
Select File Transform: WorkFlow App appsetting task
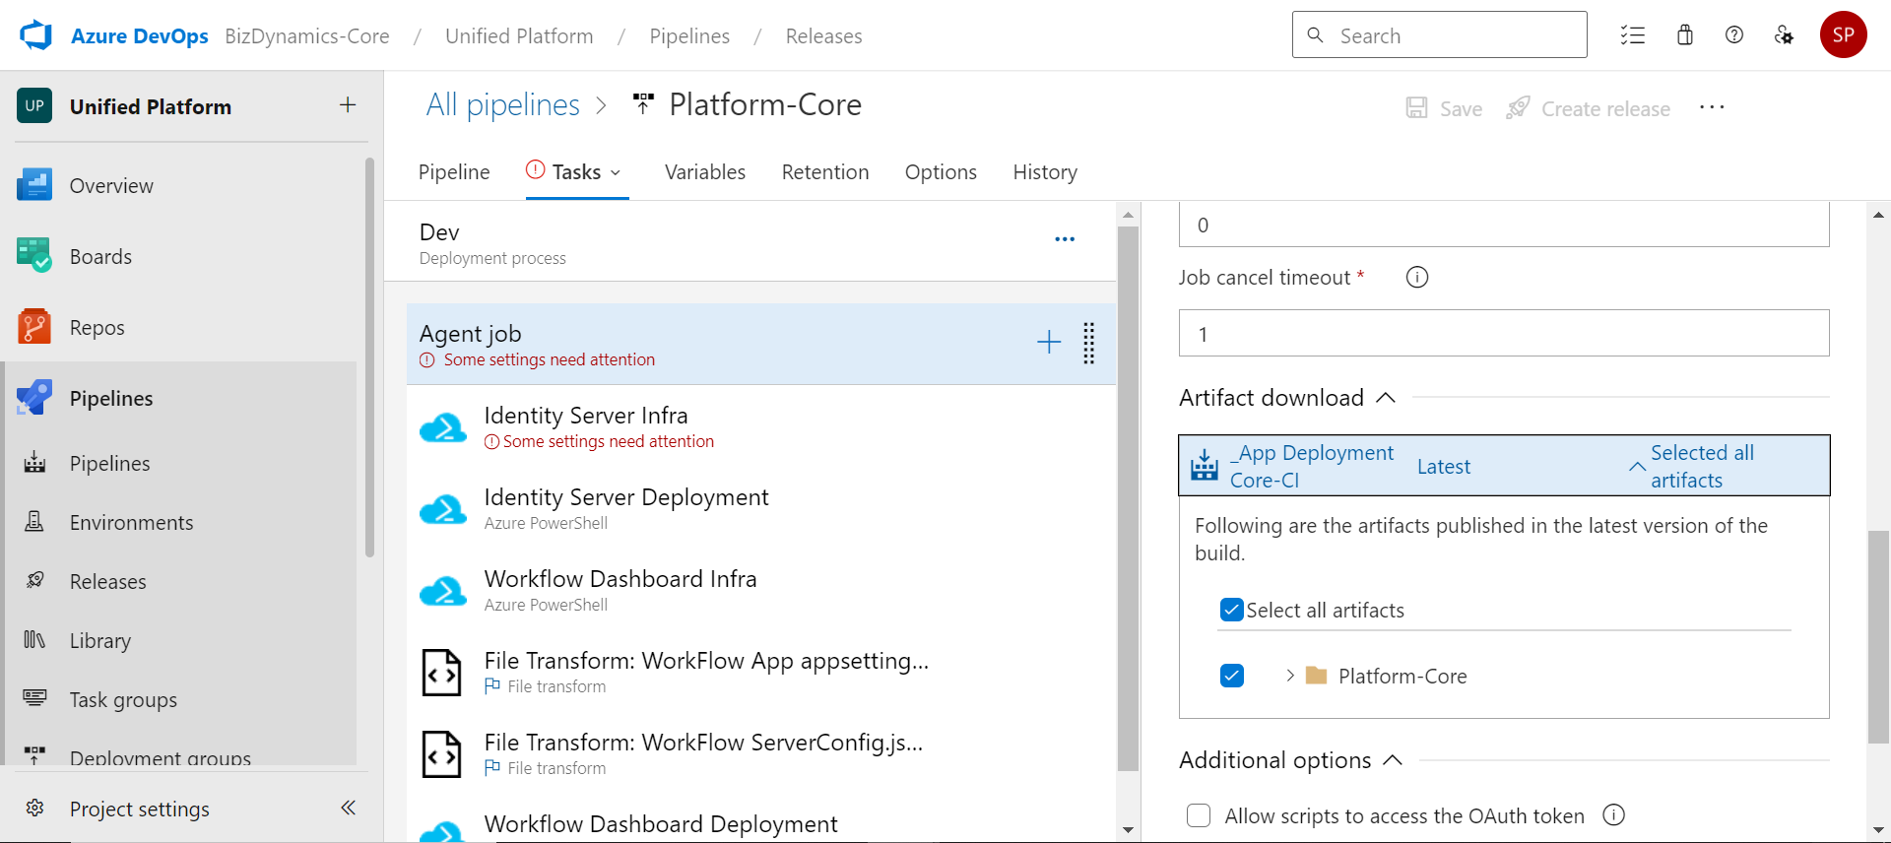point(761,673)
